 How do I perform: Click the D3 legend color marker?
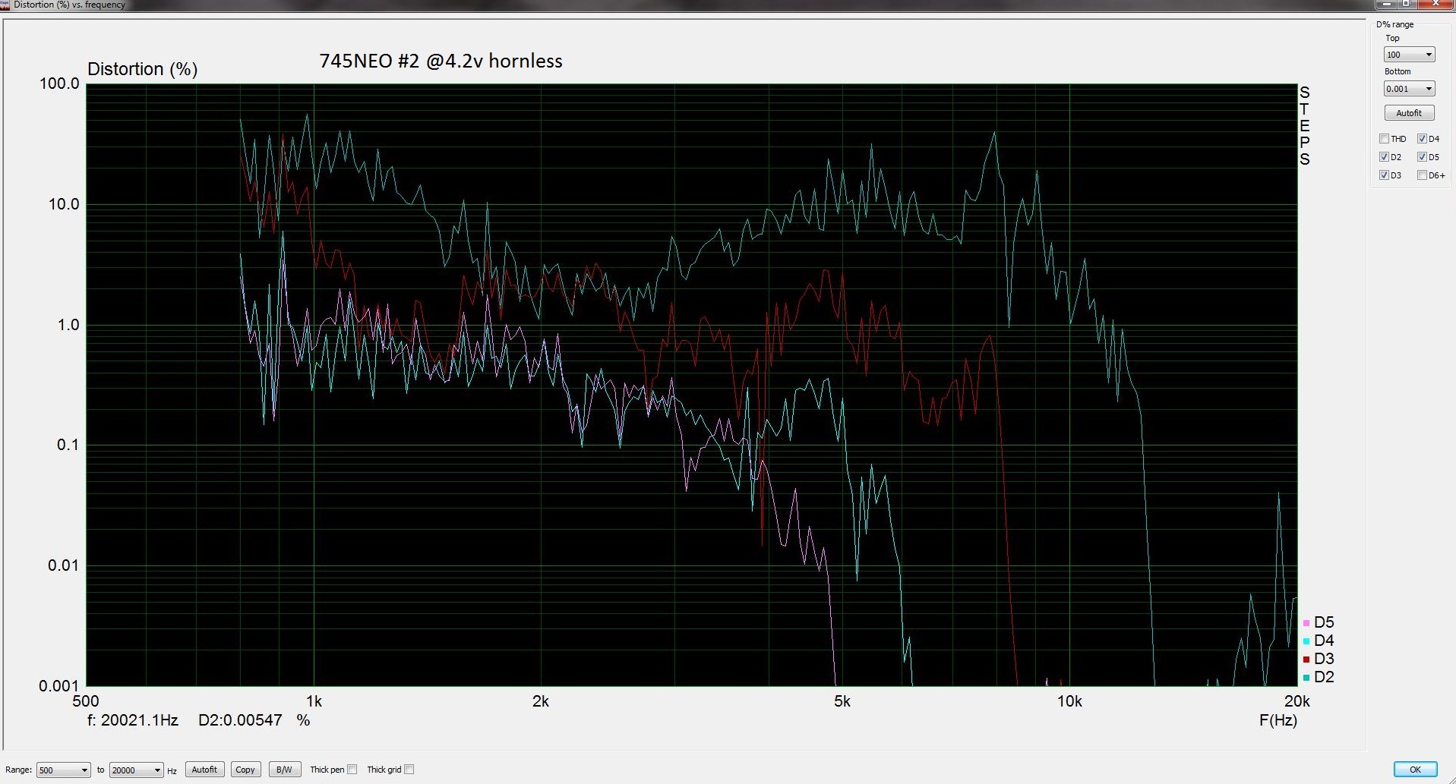click(x=1306, y=660)
